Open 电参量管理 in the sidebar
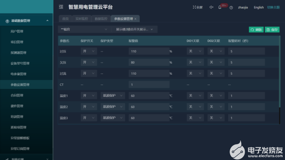285x160 pixels. [19, 74]
